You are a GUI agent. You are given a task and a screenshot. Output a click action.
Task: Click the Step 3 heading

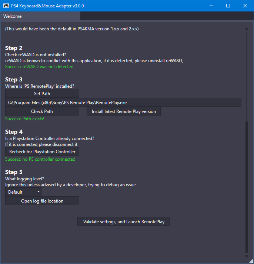point(14,80)
